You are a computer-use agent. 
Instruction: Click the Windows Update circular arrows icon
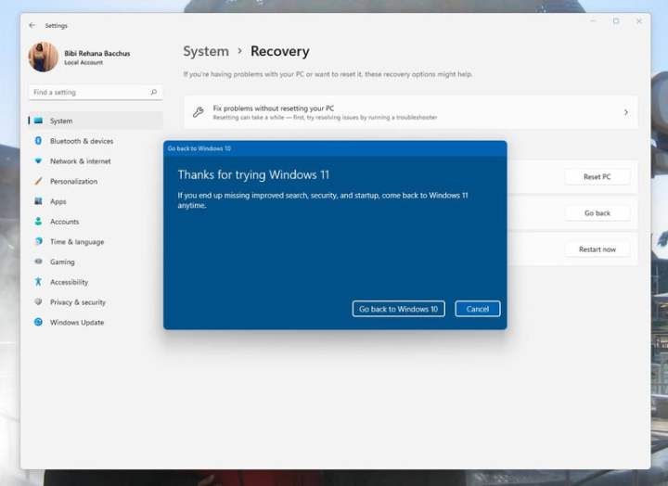(x=38, y=322)
